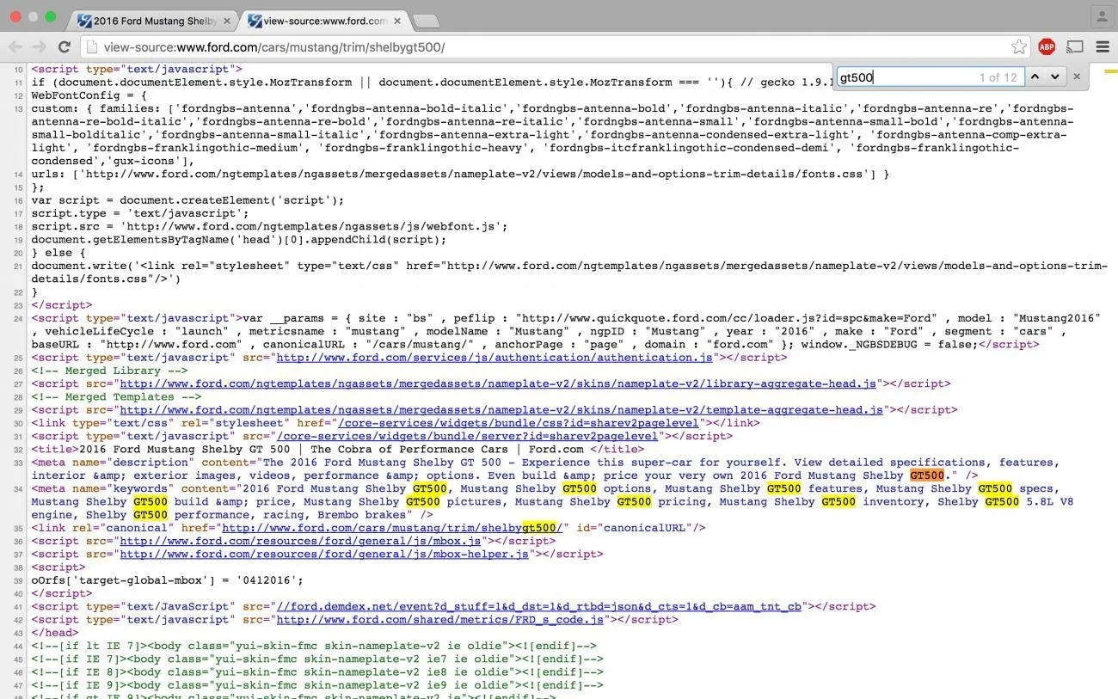Follow the css?id=sharev2pagelevel stylesheet link
This screenshot has width=1118, height=699.
coord(519,423)
